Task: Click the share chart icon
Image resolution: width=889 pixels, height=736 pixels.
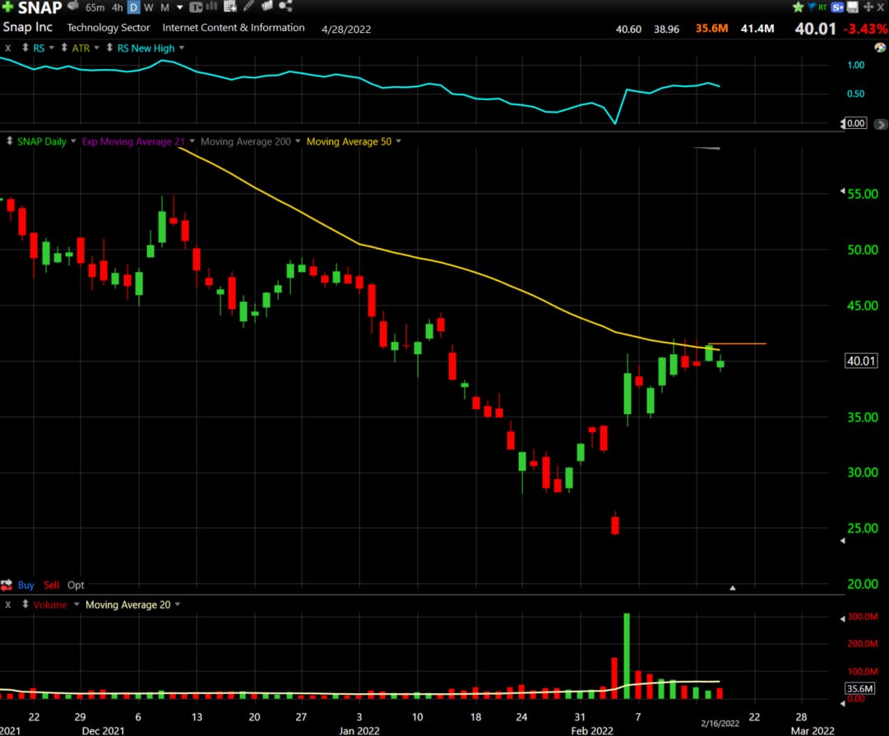Action: [x=285, y=7]
